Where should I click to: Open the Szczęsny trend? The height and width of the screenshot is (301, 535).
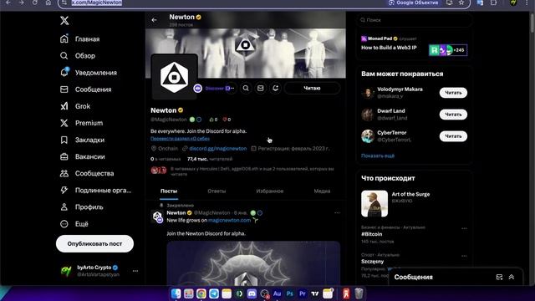tap(372, 262)
